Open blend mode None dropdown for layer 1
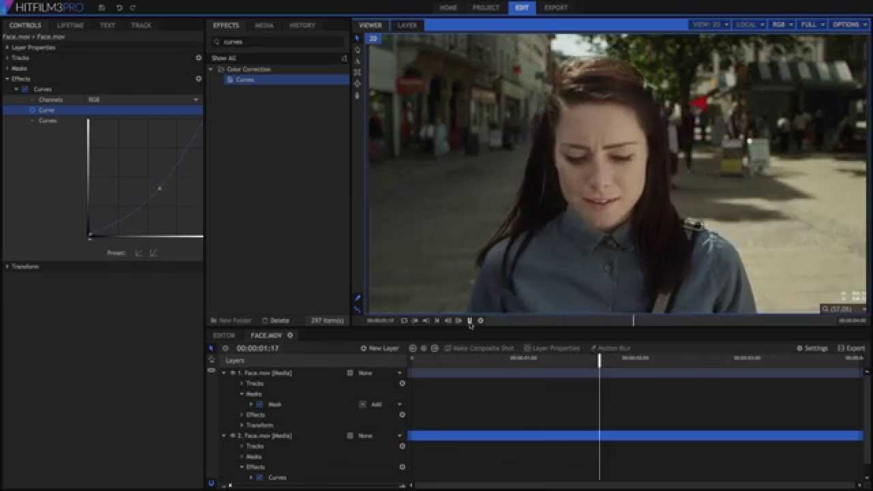The width and height of the screenshot is (873, 491). 380,373
